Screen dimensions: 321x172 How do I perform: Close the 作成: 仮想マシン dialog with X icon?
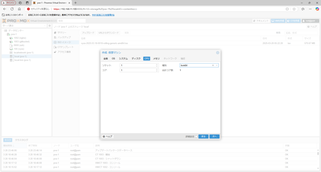point(217,53)
